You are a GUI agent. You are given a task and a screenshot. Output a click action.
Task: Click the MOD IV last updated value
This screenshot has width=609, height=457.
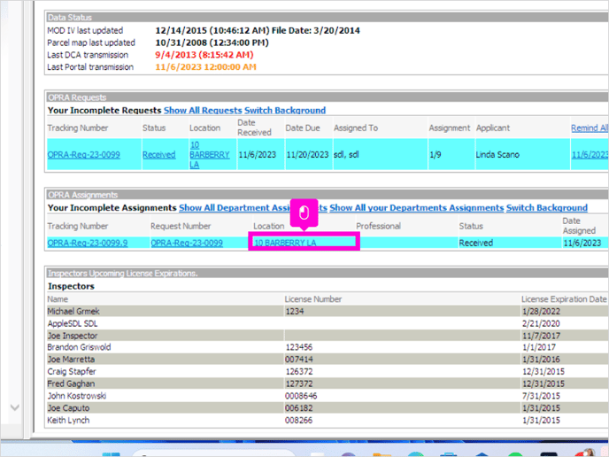coord(258,30)
